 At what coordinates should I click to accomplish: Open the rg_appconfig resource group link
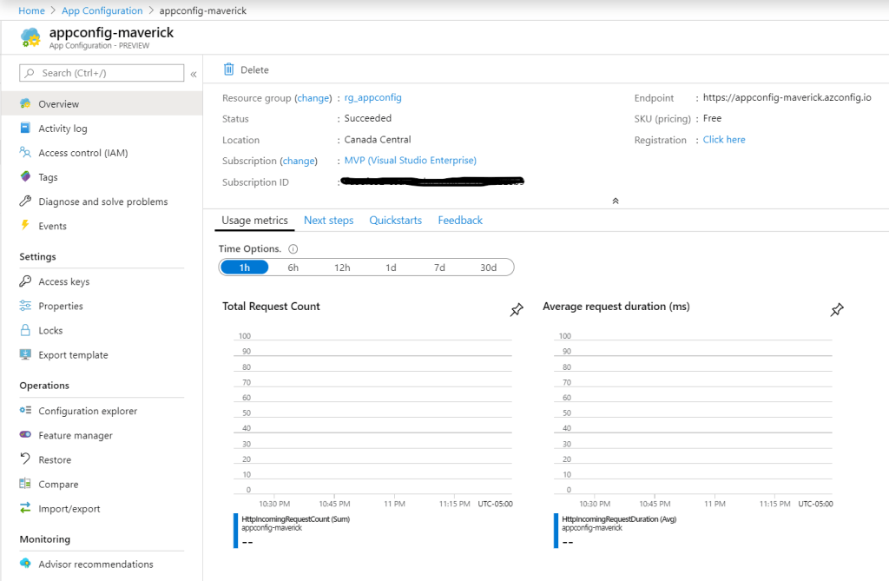coord(372,98)
